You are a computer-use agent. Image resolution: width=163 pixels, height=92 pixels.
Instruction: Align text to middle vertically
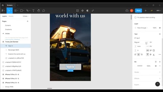151,54
